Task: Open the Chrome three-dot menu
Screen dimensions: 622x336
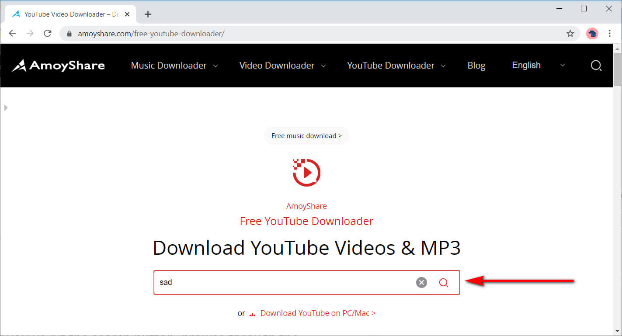Action: [610, 34]
